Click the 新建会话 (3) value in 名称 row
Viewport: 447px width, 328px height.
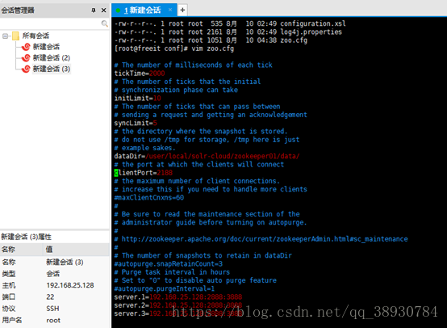65,262
